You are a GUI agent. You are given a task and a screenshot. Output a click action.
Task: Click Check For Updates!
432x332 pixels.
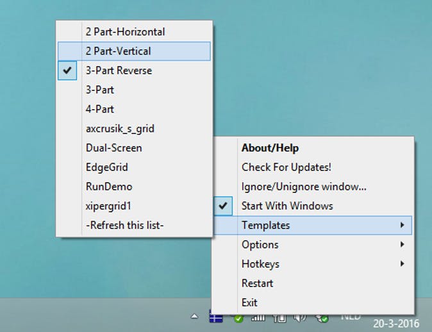click(313, 167)
